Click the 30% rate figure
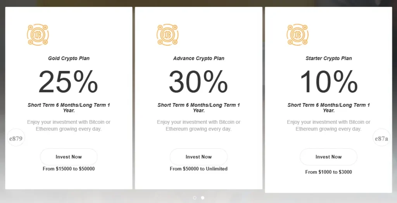The width and height of the screenshot is (397, 203). tap(198, 82)
